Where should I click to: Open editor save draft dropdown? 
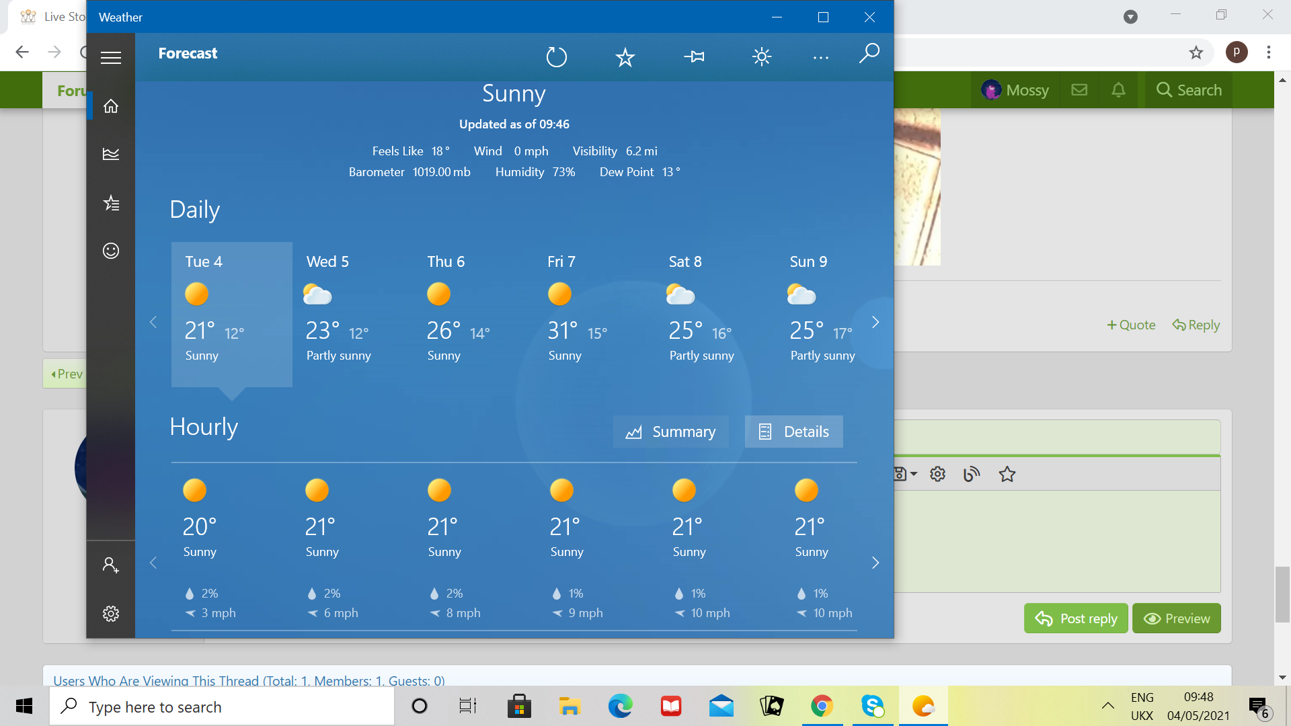(x=906, y=474)
